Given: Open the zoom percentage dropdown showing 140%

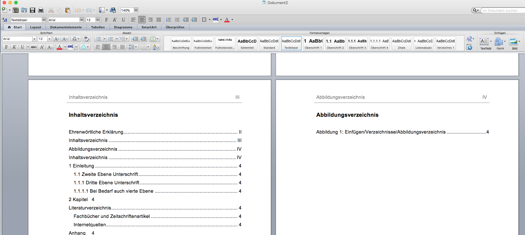Looking at the screenshot, I should coord(136,10).
